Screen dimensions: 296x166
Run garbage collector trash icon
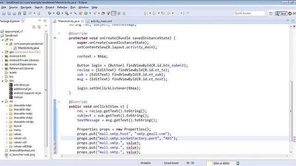(x=238, y=163)
